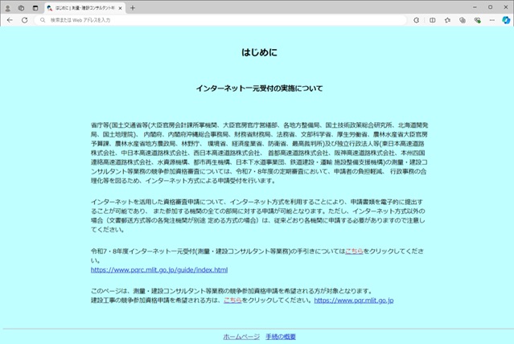This screenshot has width=514, height=344.
Task: Open the pqrc.mlit.go.jp guide index link
Action: [x=159, y=270]
